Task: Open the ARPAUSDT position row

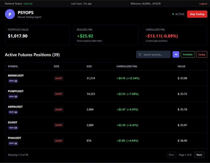Action: tap(106, 109)
